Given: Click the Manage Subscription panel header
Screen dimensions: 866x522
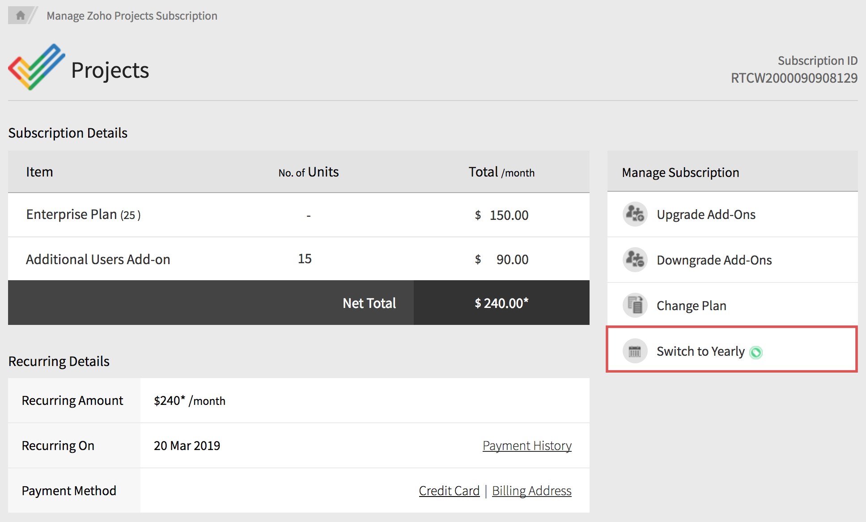Looking at the screenshot, I should pyautogui.click(x=733, y=172).
